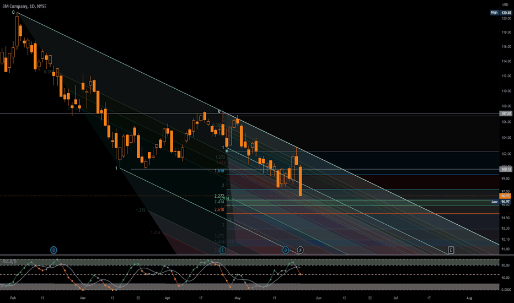Click the 102.00 price axis value
This screenshot has height=303, width=514.
coord(506,154)
